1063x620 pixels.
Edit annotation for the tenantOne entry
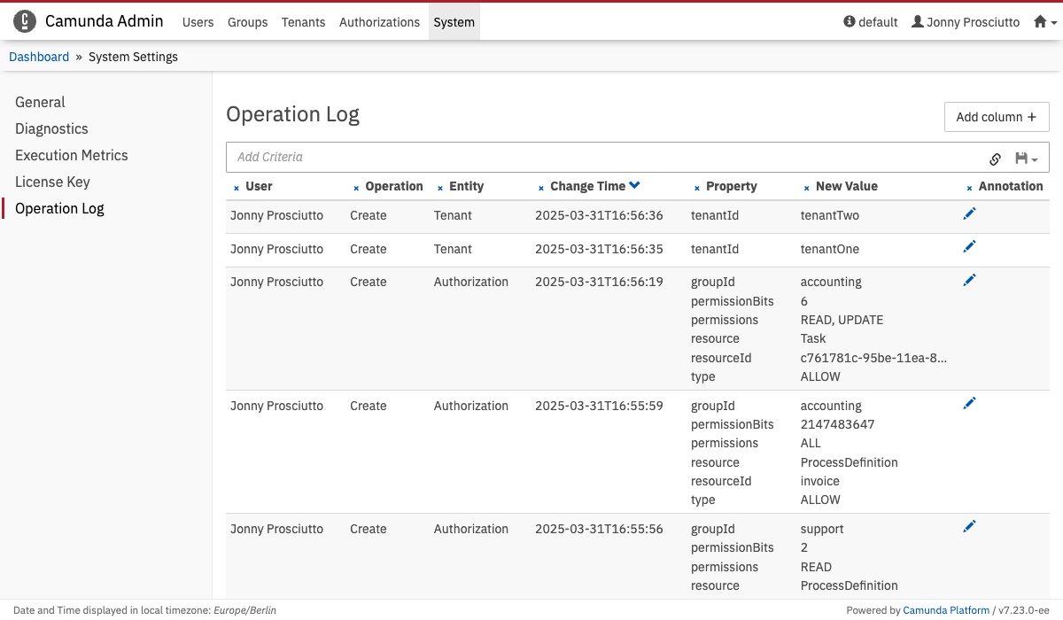click(969, 247)
